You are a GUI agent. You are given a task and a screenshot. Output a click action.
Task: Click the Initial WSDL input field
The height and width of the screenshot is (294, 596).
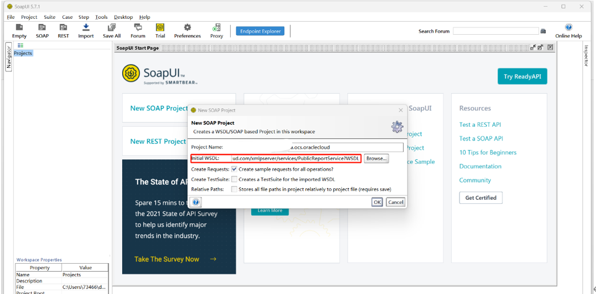pos(295,159)
